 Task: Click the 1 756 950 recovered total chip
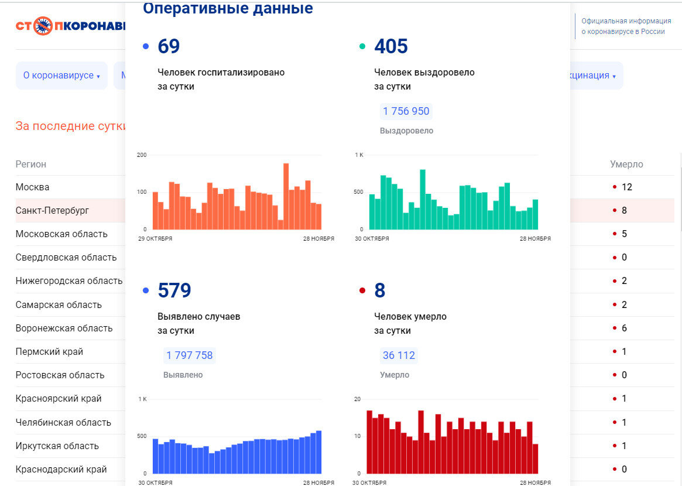(x=406, y=111)
